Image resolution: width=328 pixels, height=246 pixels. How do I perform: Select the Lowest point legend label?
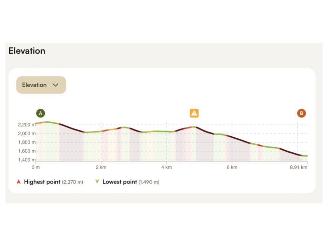(x=120, y=182)
